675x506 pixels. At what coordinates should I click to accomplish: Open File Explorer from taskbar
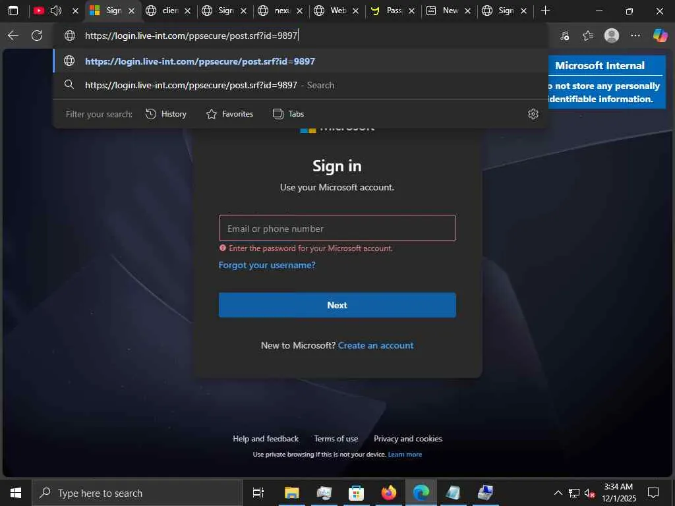click(291, 493)
